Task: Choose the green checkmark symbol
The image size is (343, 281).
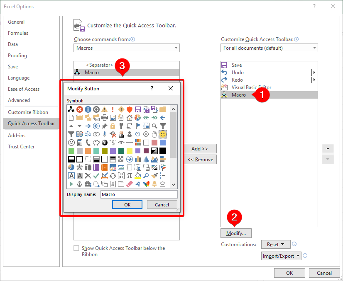Action: click(96, 176)
